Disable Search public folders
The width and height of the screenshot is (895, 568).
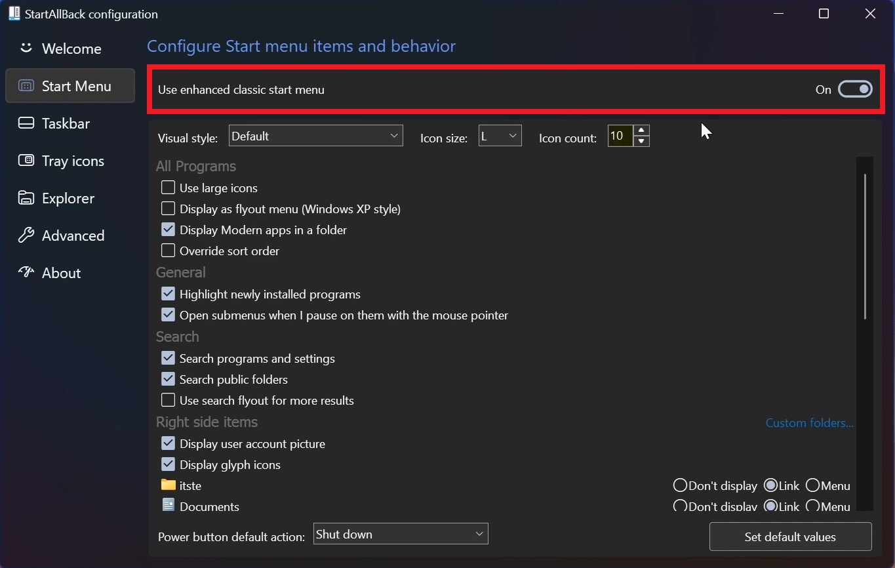[168, 379]
